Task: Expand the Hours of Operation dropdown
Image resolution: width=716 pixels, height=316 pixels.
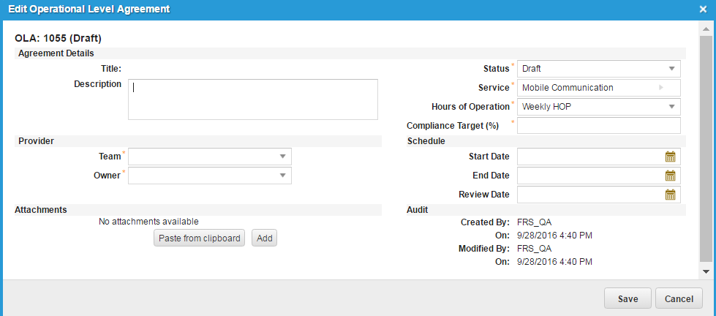Action: click(x=671, y=107)
